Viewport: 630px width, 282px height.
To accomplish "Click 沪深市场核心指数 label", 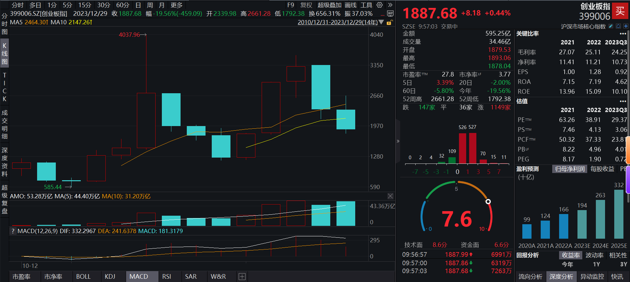I will pyautogui.click(x=583, y=27).
